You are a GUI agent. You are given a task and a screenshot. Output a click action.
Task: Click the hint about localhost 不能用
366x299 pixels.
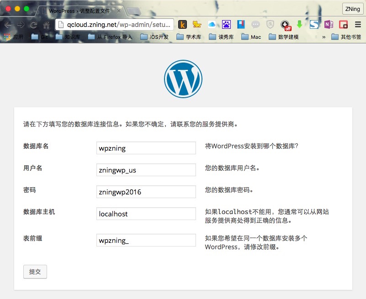point(267,216)
